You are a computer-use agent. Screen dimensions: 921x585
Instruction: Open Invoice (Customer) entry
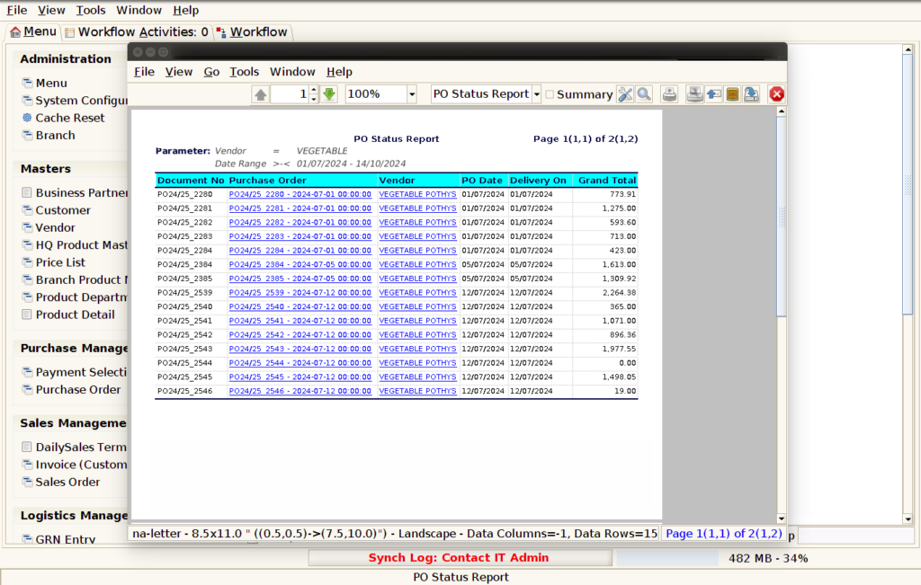(82, 465)
